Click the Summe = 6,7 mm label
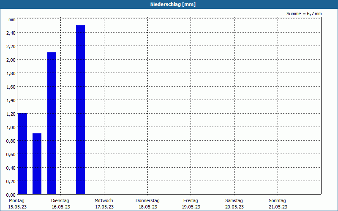This screenshot has width=338, height=211. coord(304,14)
